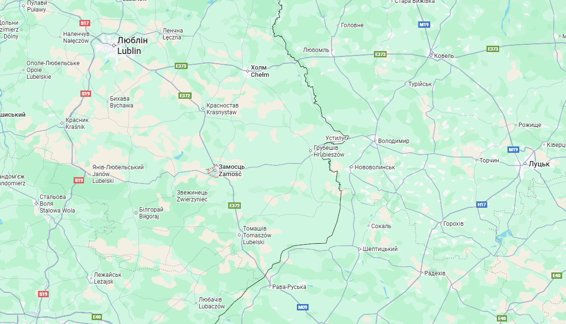Click the Володимир town label
The height and width of the screenshot is (324, 566).
(393, 141)
